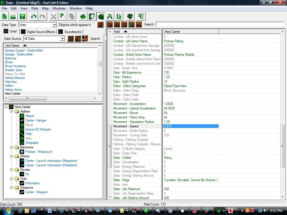Open the Terrain module mountain icon
Screen dimensions: 287x215
pos(83,17)
